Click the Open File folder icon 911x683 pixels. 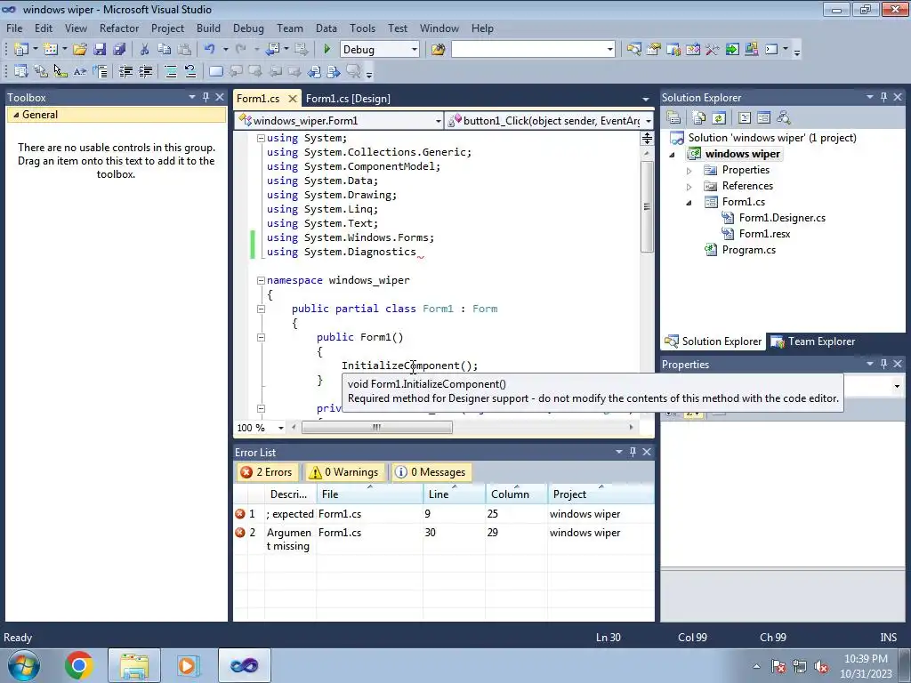point(79,50)
